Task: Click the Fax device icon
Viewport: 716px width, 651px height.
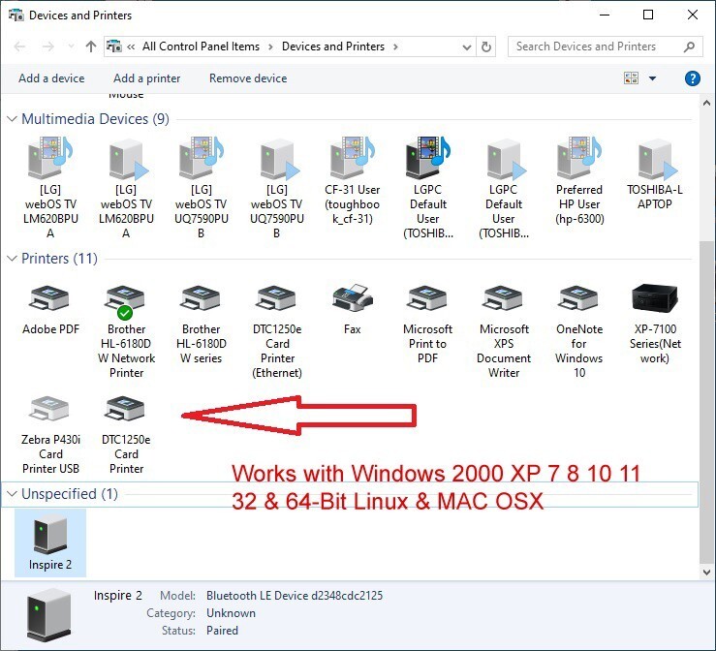Action: pos(352,300)
